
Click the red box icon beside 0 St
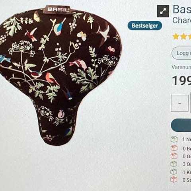pyautogui.click(x=174, y=179)
